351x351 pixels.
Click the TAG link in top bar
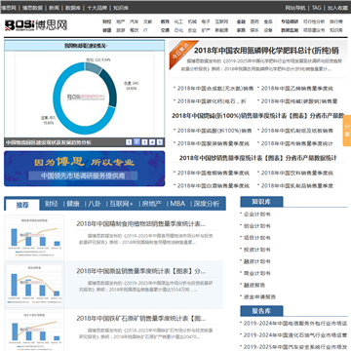pos(316,8)
